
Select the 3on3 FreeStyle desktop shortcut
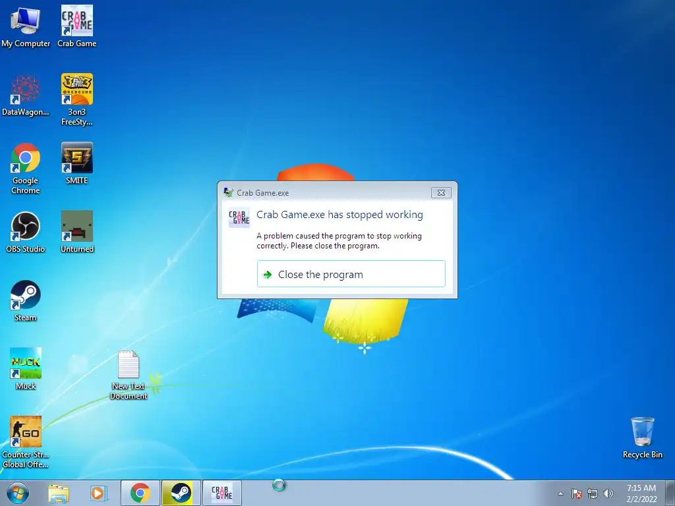coord(76,100)
